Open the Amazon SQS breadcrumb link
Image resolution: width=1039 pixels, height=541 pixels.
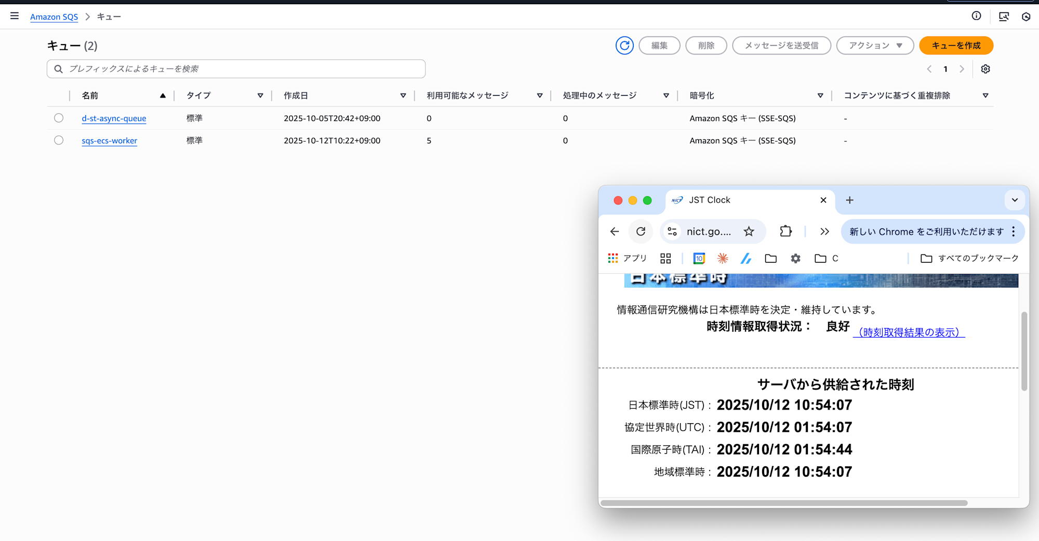pyautogui.click(x=54, y=17)
